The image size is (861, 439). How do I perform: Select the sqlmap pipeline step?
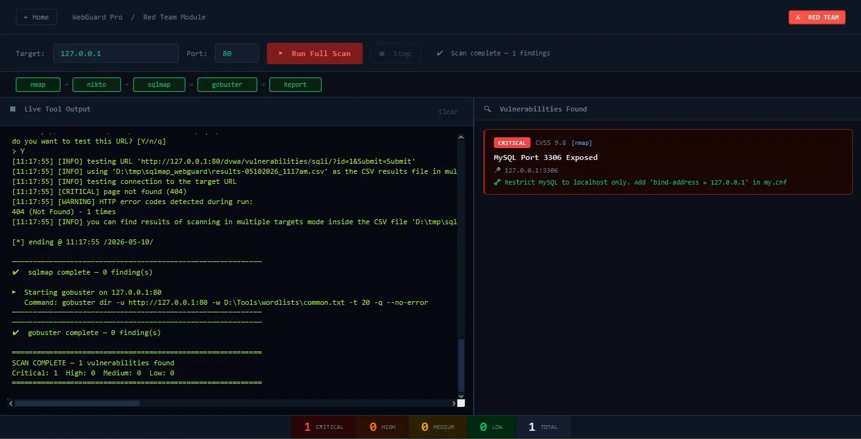click(x=159, y=84)
